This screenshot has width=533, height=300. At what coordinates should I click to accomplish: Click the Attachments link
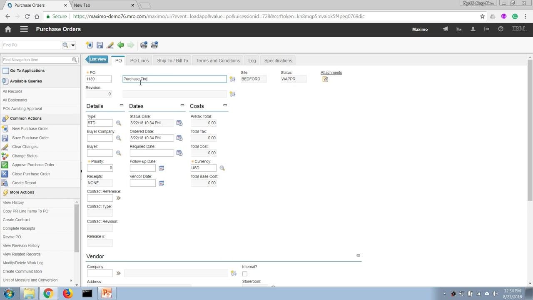[x=331, y=72]
